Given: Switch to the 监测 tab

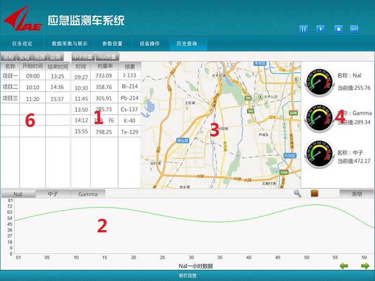Looking at the screenshot, I should point(55,57).
